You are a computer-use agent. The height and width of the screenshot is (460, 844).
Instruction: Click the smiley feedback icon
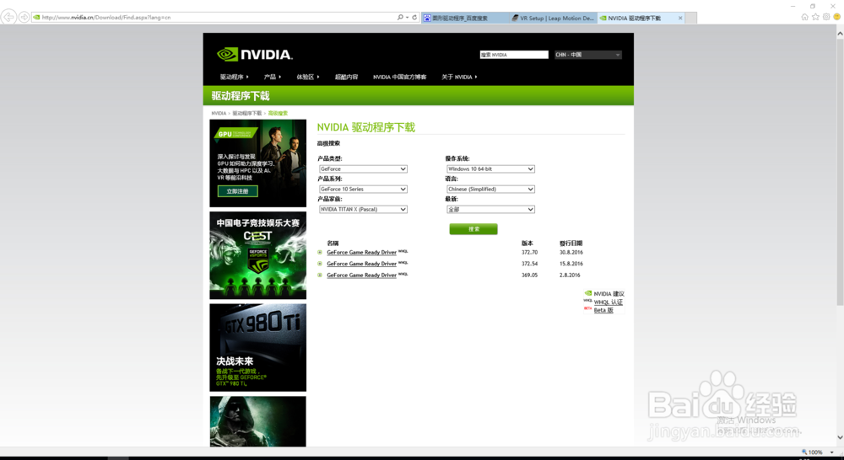pos(837,17)
